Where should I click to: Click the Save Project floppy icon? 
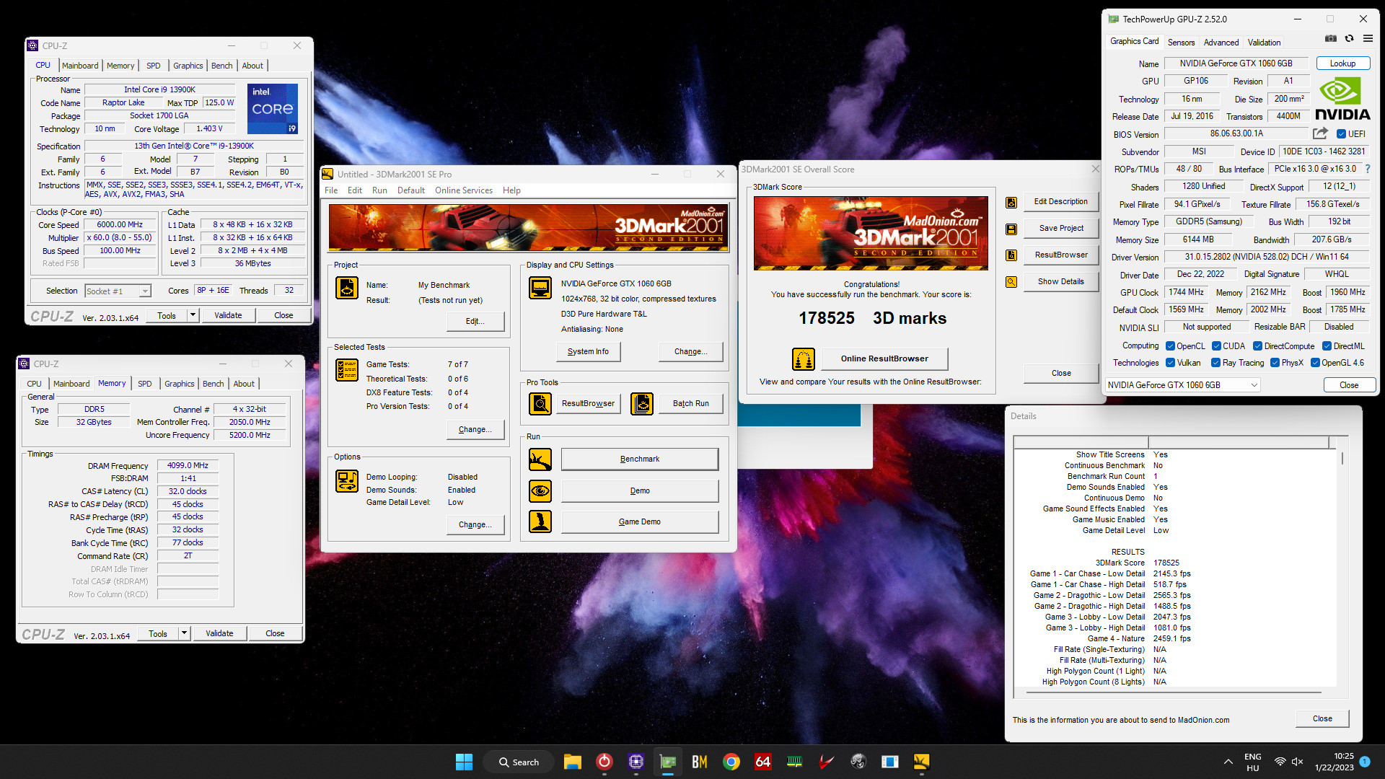coord(1011,229)
